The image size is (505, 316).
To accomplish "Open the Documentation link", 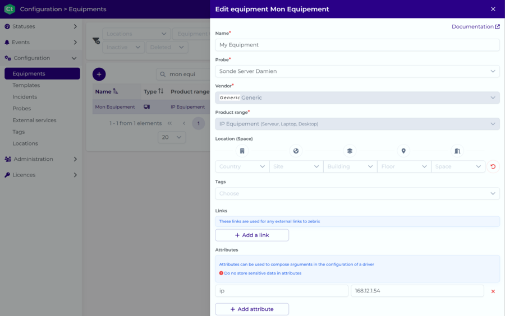I will click(476, 27).
